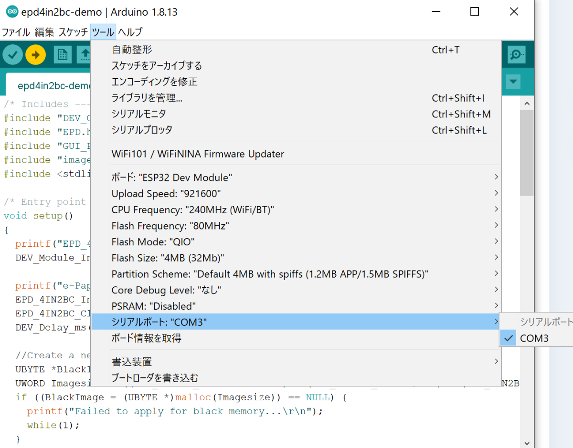Choose ブートローダを書き込む

[x=296, y=378]
